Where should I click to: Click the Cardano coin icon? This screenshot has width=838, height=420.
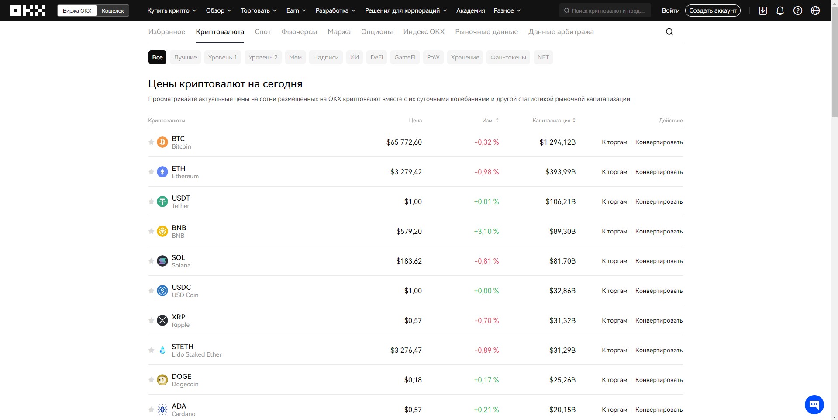pyautogui.click(x=162, y=410)
